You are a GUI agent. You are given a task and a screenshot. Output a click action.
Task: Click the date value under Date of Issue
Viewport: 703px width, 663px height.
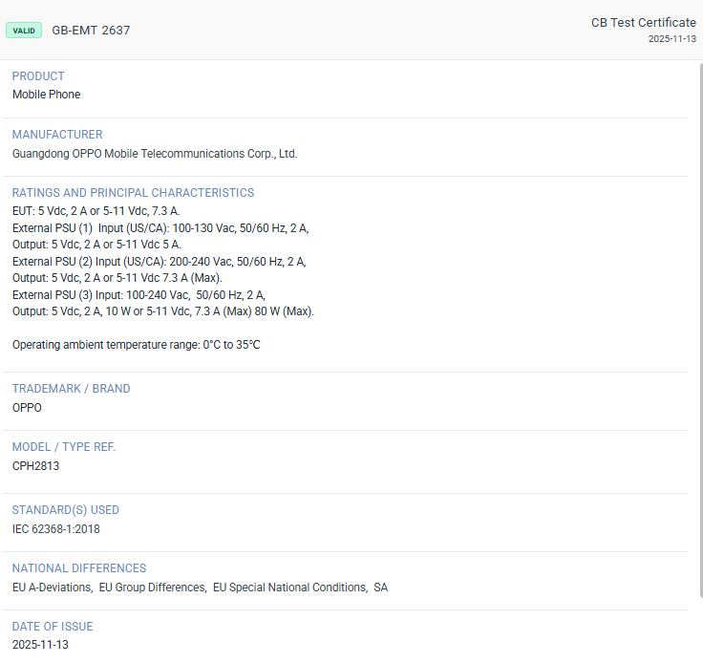tap(40, 645)
